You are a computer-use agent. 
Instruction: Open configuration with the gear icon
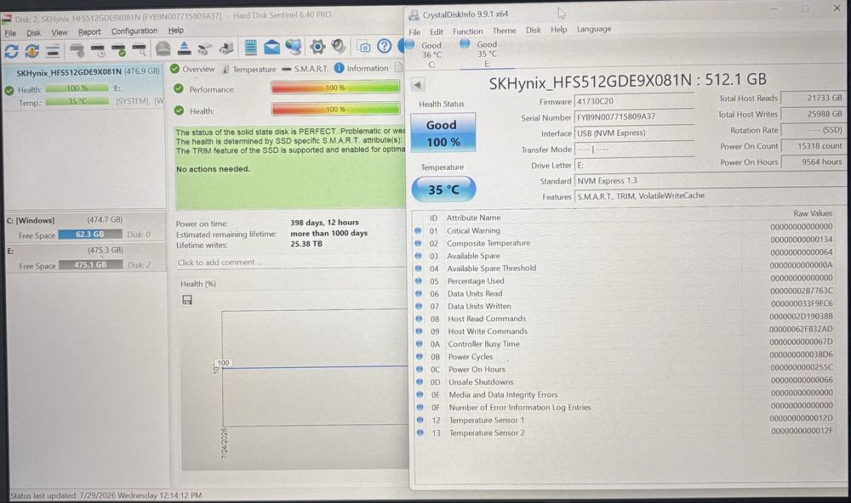click(317, 47)
